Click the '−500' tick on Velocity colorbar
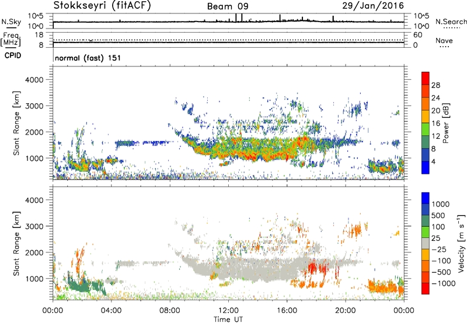 (x=441, y=272)
